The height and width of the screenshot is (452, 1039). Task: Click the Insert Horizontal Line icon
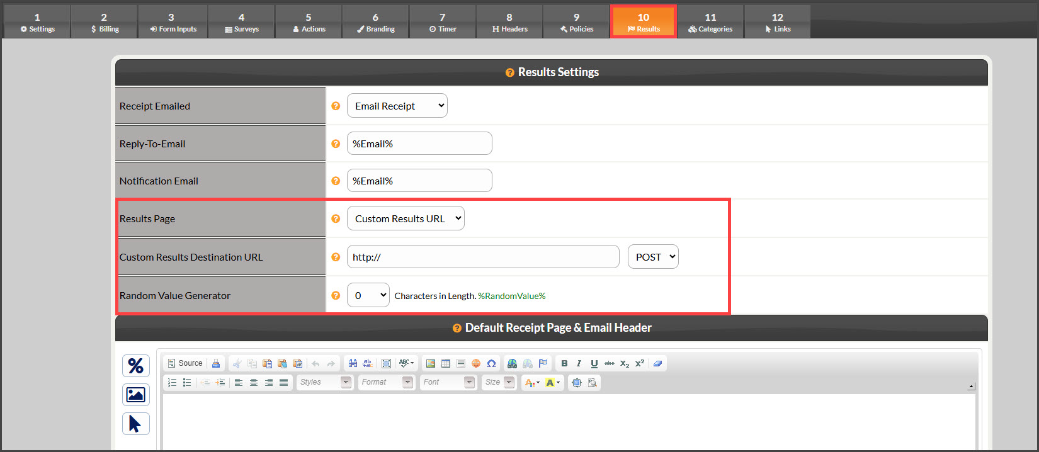coord(461,363)
